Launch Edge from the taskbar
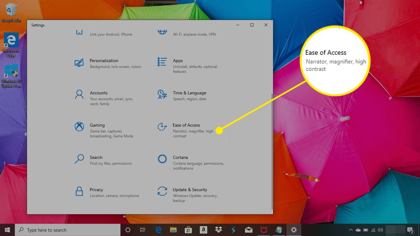The image size is (420, 236). pos(158,230)
